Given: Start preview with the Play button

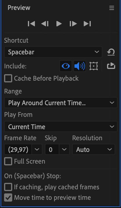Looking at the screenshot, I should 59,24.
